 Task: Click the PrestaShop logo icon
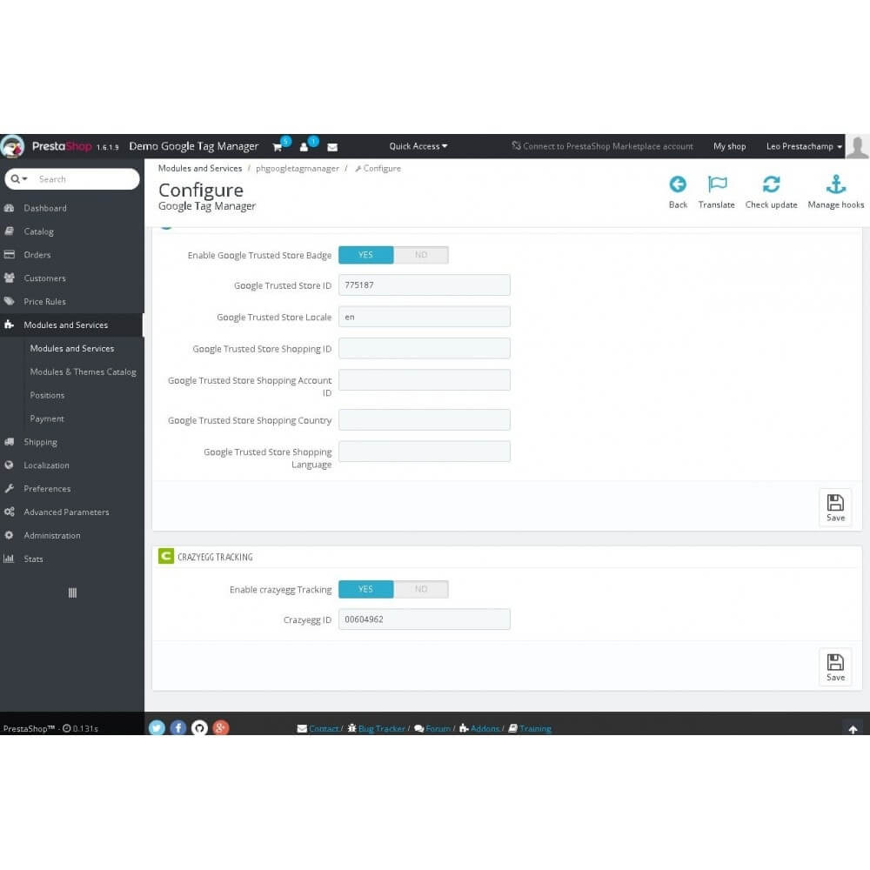coord(12,146)
